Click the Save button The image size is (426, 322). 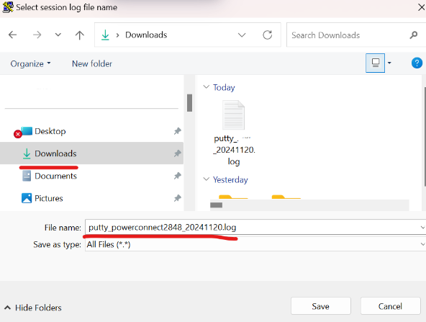tap(321, 306)
